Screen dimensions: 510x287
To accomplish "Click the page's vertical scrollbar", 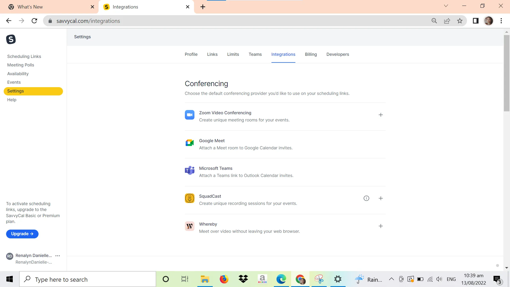I will pyautogui.click(x=507, y=73).
